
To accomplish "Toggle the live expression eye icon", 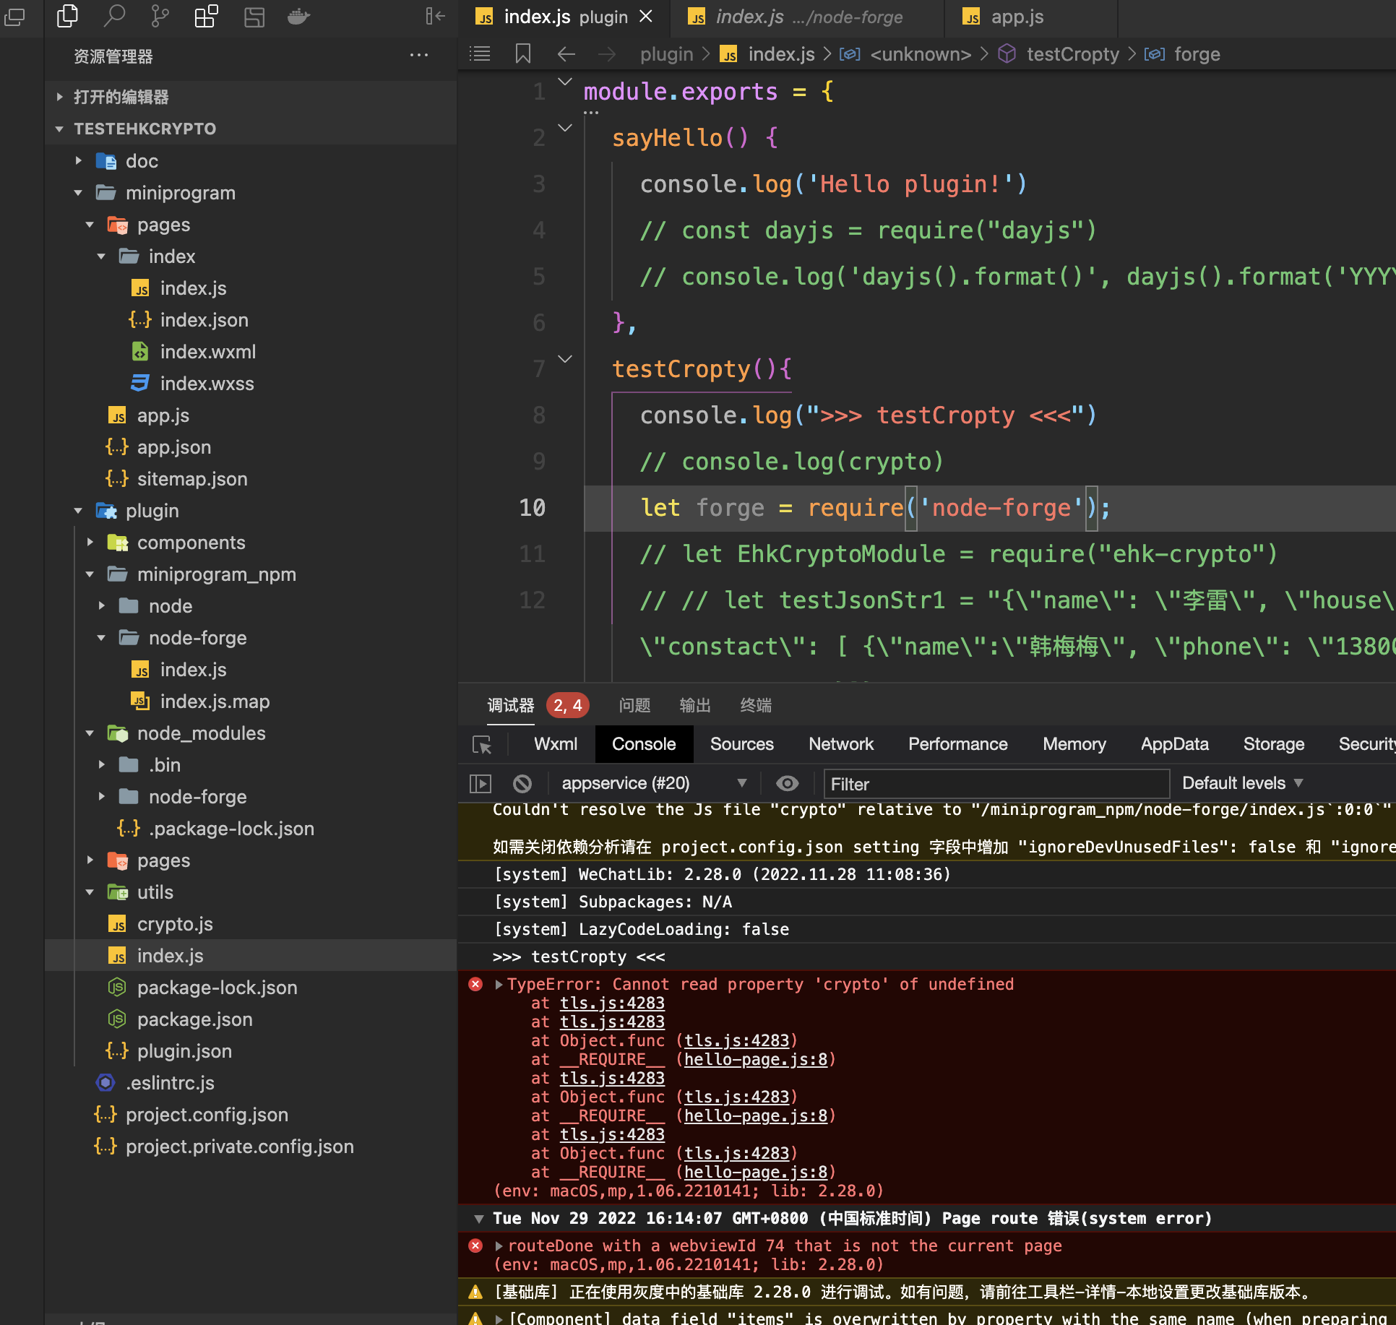I will (787, 784).
